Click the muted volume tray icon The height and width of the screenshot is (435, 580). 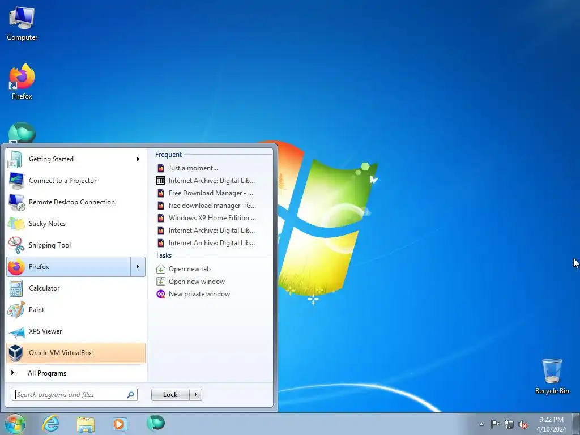(523, 424)
